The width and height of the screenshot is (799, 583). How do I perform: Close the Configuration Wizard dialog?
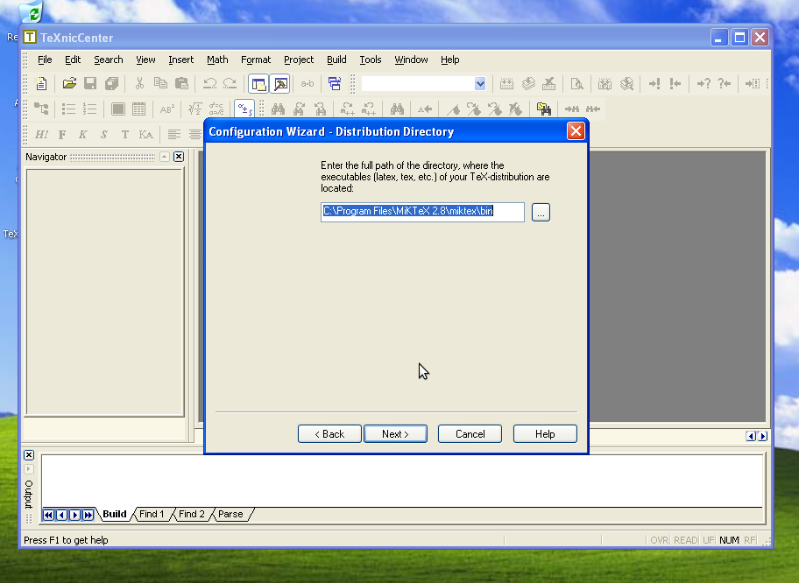click(x=576, y=131)
